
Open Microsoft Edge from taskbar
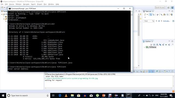(60, 96)
